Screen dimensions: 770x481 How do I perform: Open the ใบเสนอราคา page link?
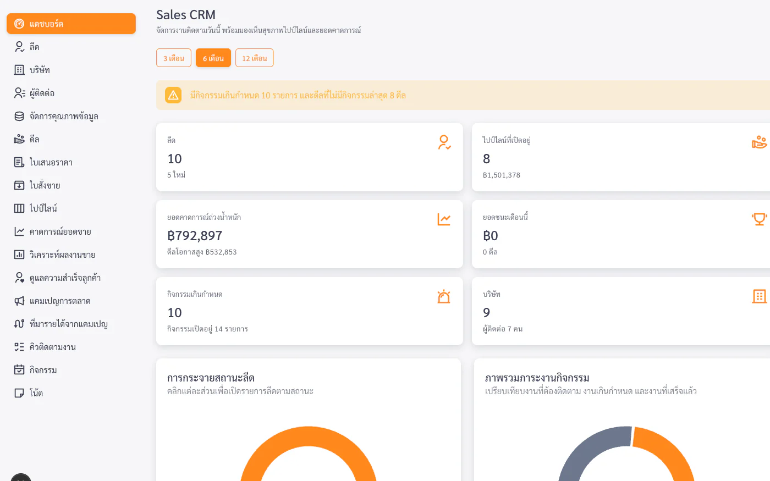pyautogui.click(x=71, y=162)
